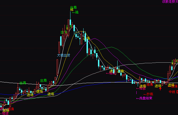Click the magenta ←短进 label mid-chart
This screenshot has width=178, height=115.
click(111, 73)
